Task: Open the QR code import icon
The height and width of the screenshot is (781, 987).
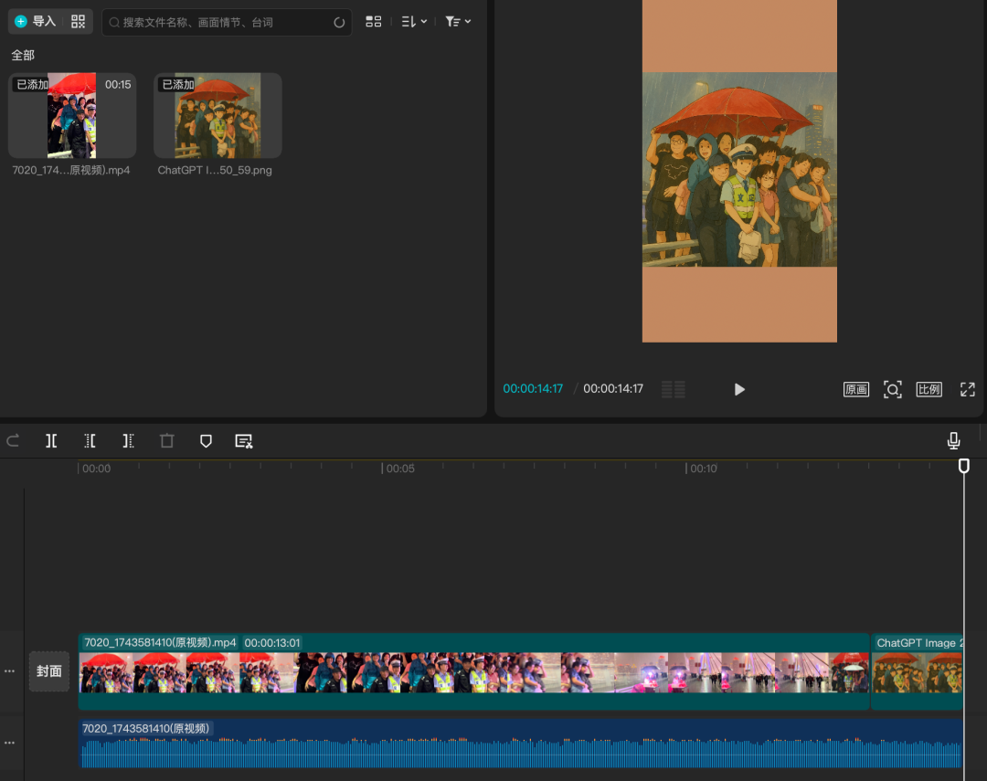Action: (x=78, y=21)
